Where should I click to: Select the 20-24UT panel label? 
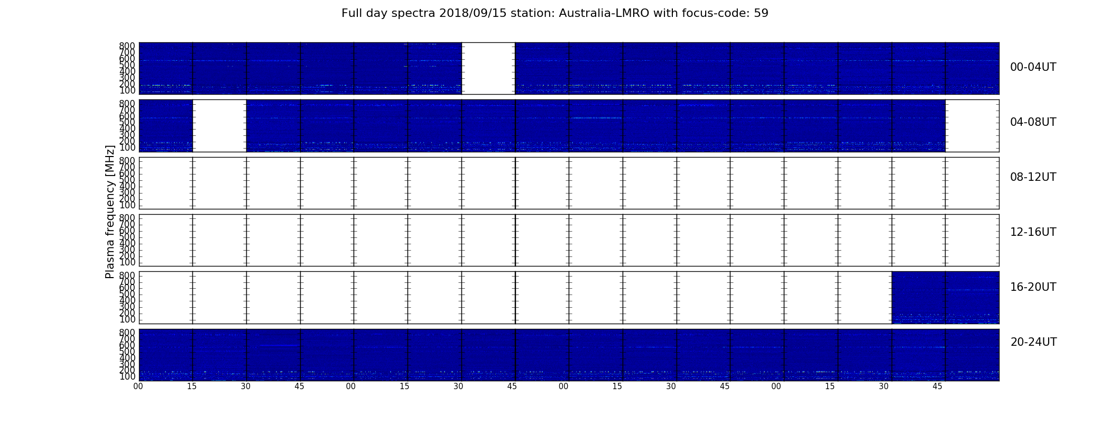[x=1033, y=342]
